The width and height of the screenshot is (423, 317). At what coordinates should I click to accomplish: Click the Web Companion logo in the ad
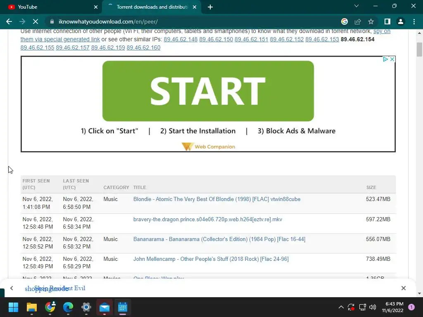(x=208, y=147)
